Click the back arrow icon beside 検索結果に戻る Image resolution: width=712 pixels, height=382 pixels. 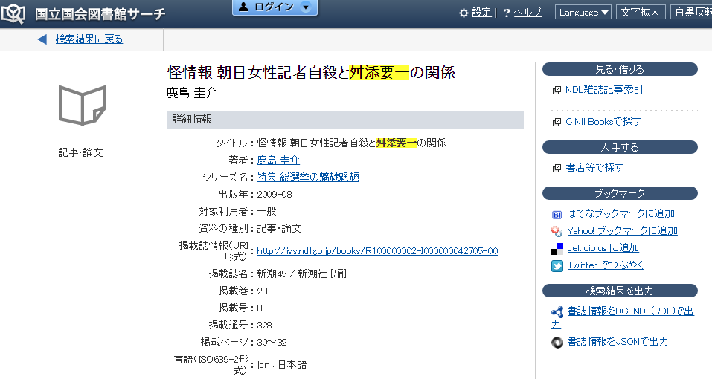pos(42,39)
